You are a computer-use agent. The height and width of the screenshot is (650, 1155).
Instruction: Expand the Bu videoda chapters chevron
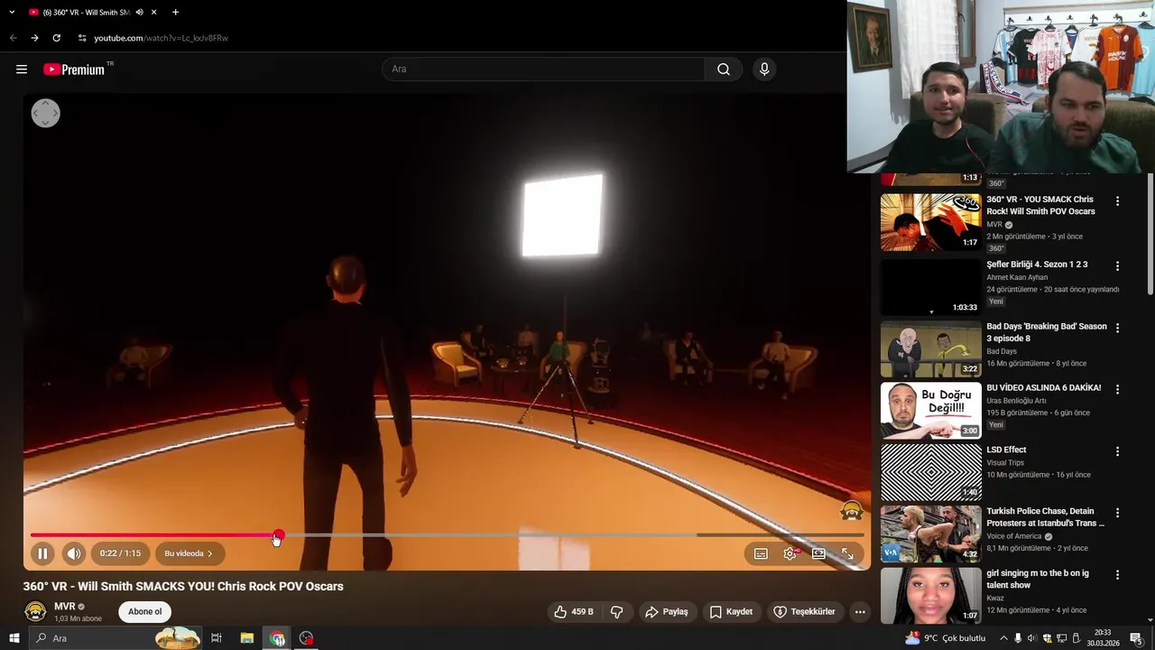[210, 553]
